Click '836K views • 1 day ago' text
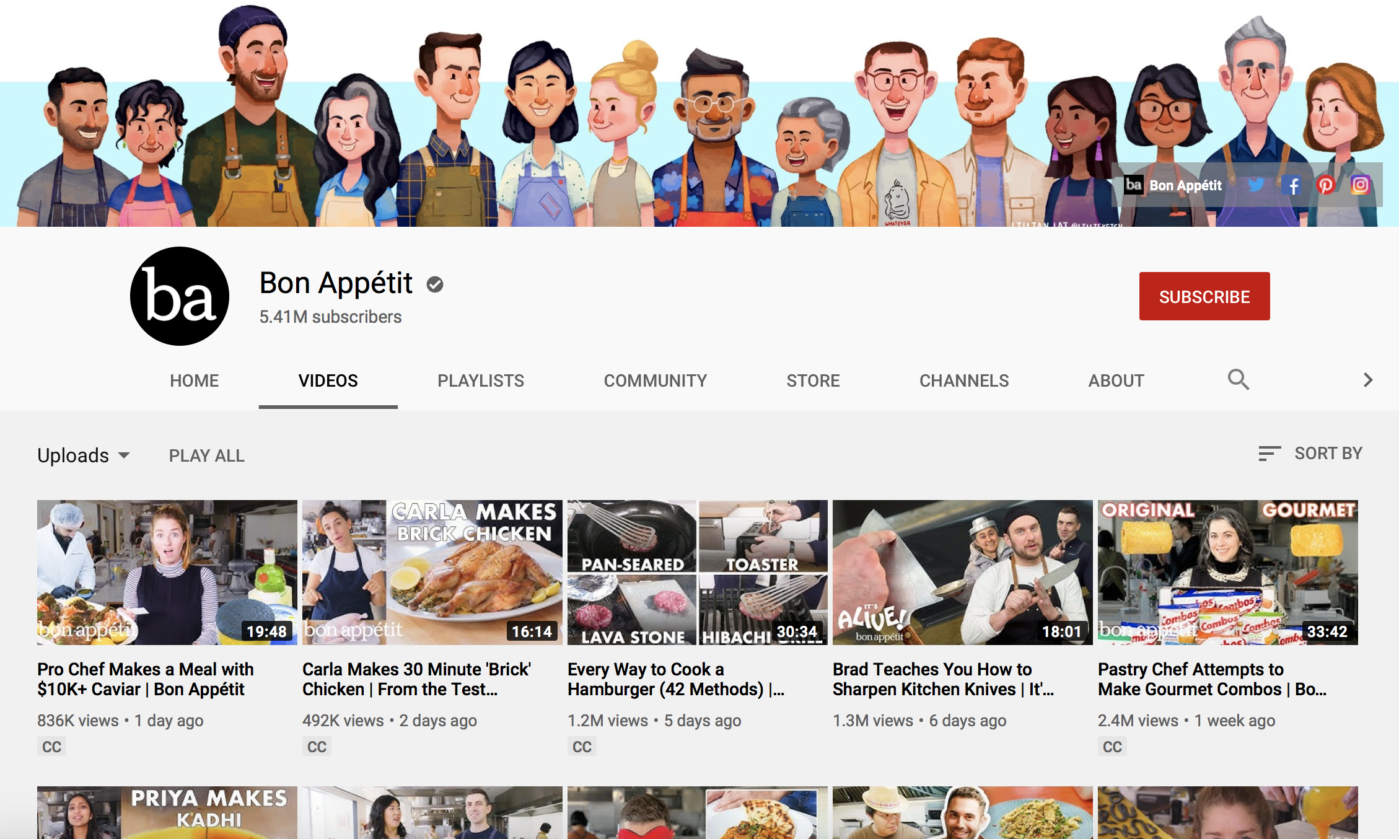 pos(120,721)
